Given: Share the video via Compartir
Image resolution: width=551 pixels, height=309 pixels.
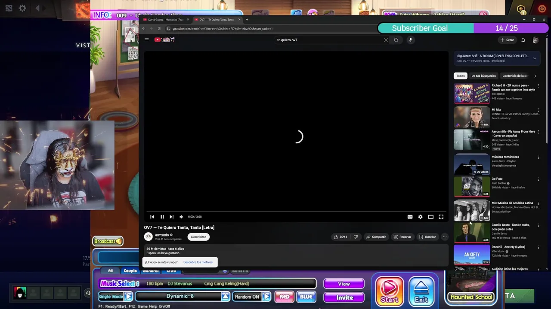Looking at the screenshot, I should click(x=376, y=237).
